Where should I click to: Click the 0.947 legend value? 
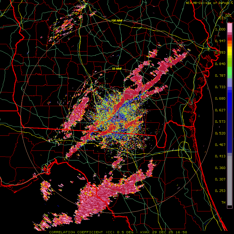tap(220, 41)
